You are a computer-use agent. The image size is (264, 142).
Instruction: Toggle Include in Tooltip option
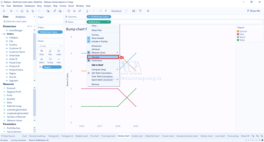click(99, 41)
